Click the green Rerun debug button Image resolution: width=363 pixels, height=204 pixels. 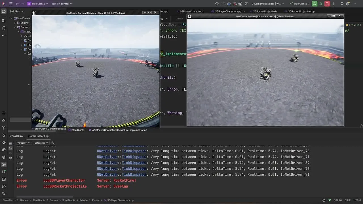(x=314, y=4)
